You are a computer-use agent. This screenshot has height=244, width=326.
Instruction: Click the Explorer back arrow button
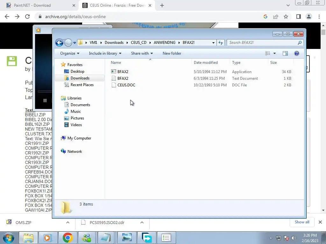point(59,43)
